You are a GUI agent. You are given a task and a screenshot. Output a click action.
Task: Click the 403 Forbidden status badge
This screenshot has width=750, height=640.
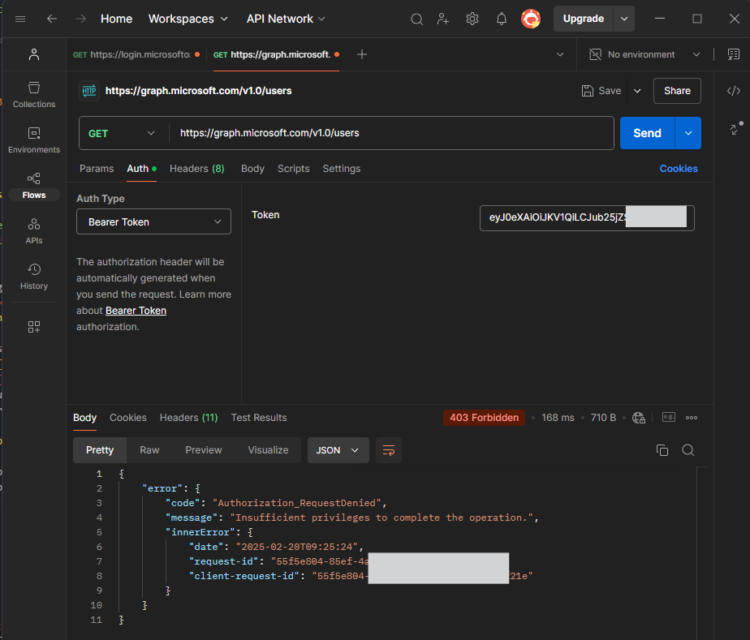(484, 418)
